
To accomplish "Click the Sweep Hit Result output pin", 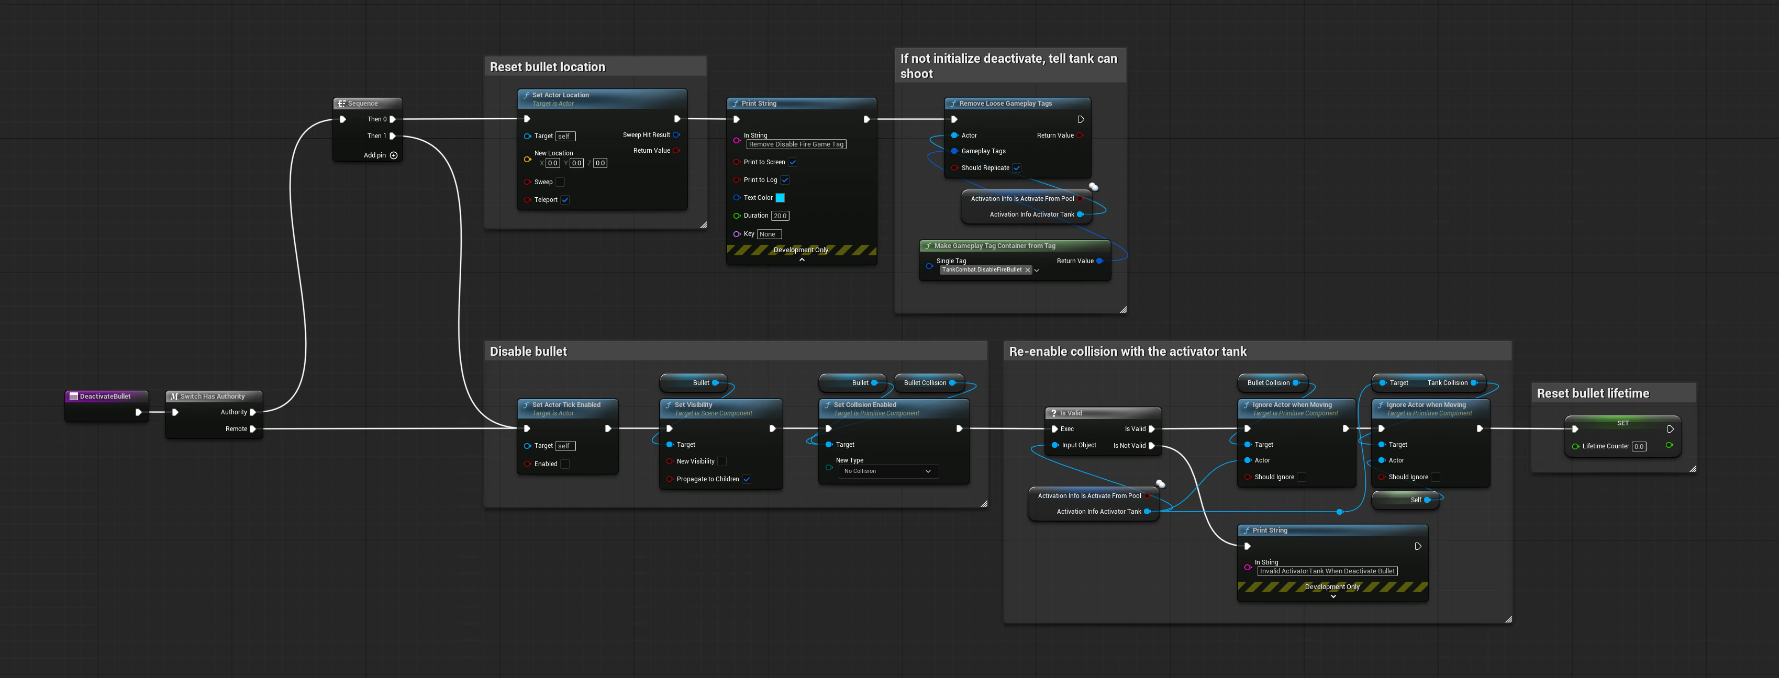I will pos(676,135).
